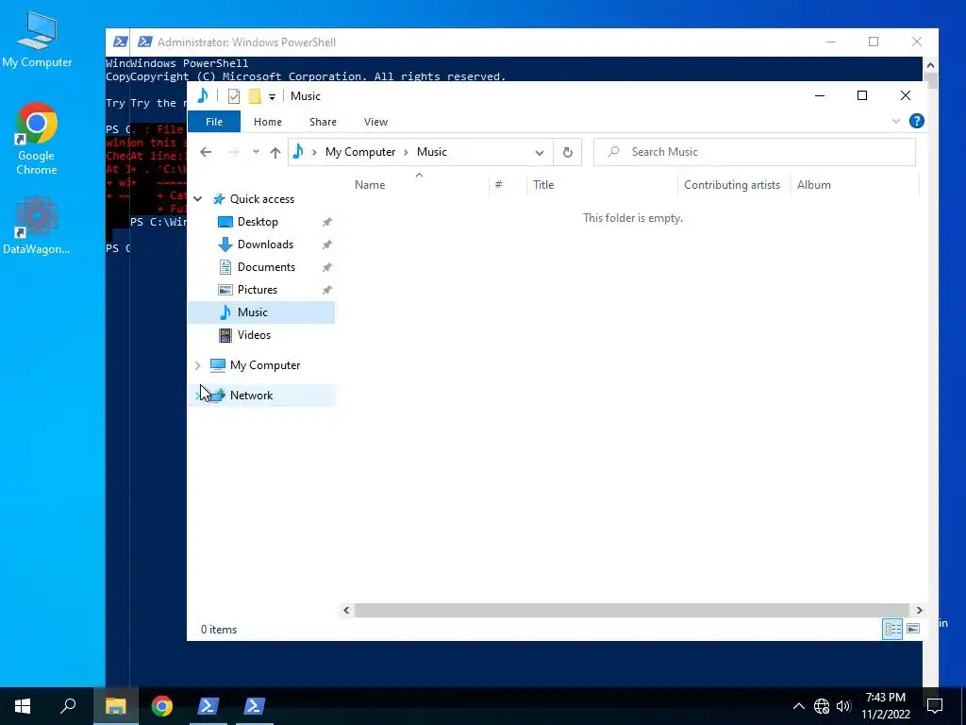
Task: Open Downloads in Quick access
Action: coord(265,244)
